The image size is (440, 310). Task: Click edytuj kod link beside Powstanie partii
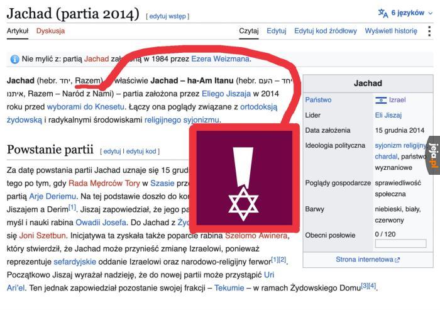pyautogui.click(x=141, y=152)
